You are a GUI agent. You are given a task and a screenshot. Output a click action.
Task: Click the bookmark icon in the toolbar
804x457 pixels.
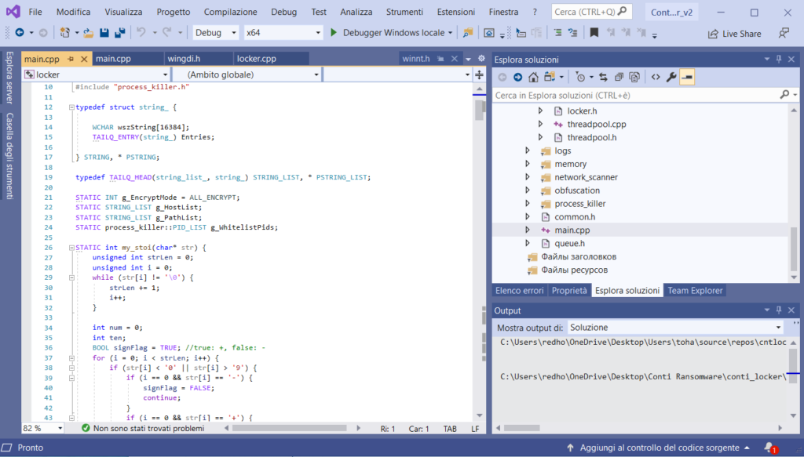pyautogui.click(x=594, y=33)
